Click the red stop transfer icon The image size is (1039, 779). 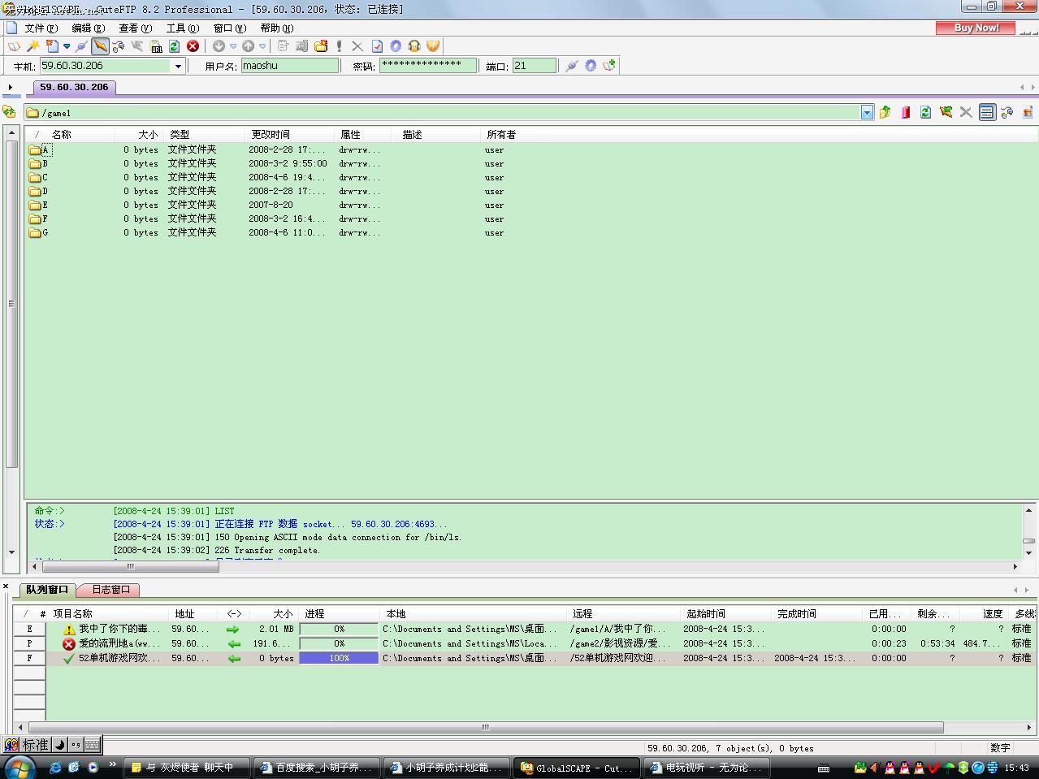[193, 46]
